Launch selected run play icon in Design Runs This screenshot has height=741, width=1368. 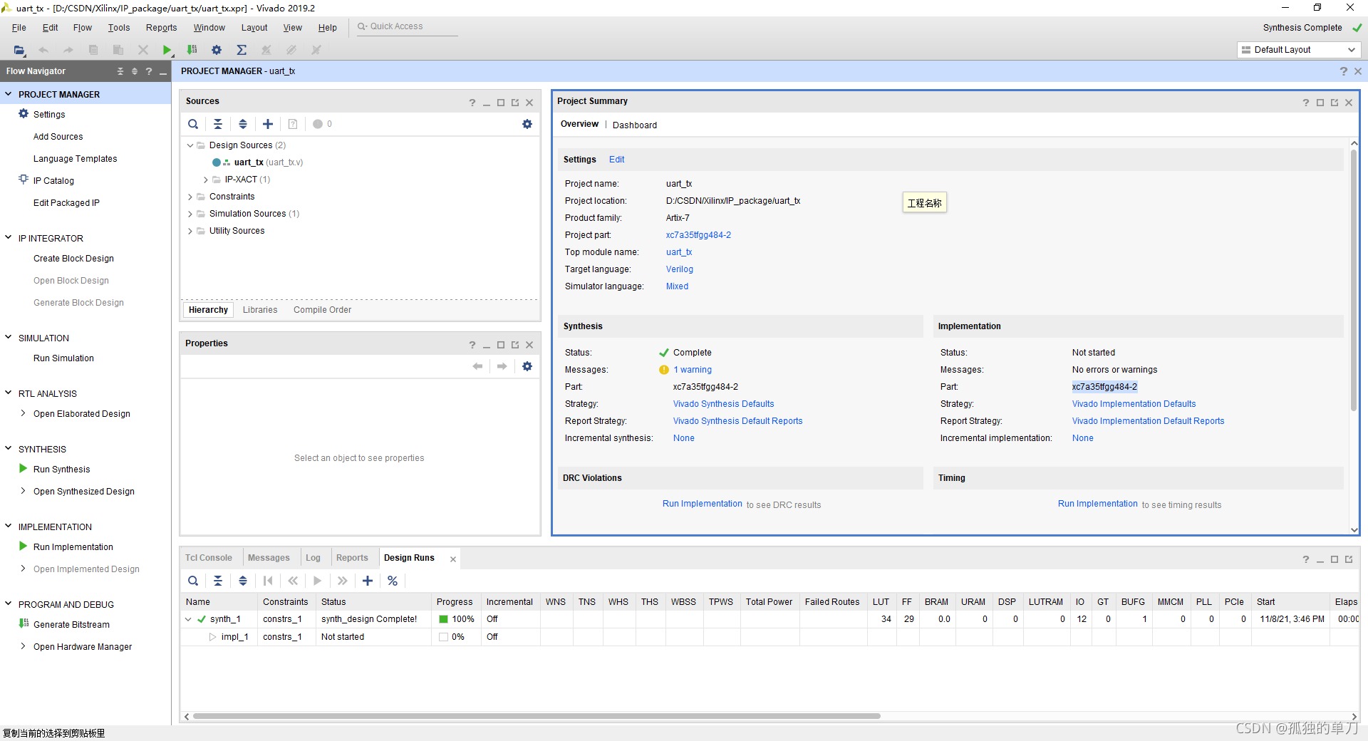[x=318, y=581]
